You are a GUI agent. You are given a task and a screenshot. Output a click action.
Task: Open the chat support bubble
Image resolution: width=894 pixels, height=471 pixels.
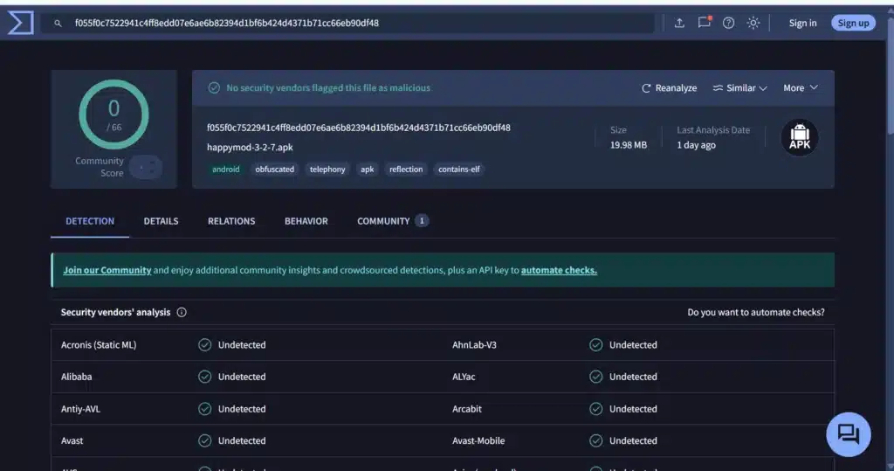point(849,434)
